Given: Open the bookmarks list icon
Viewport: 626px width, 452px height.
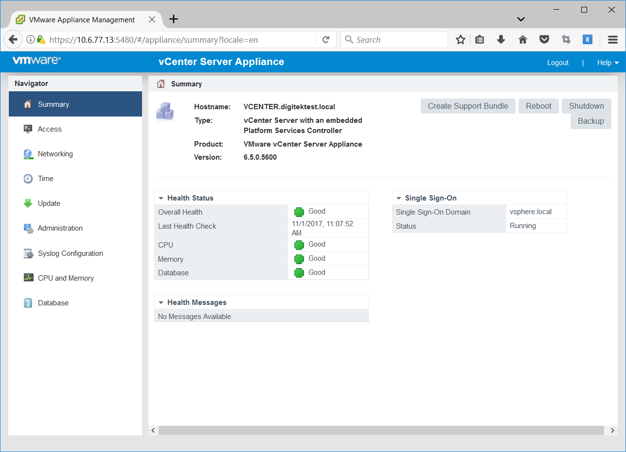Looking at the screenshot, I should tap(480, 40).
